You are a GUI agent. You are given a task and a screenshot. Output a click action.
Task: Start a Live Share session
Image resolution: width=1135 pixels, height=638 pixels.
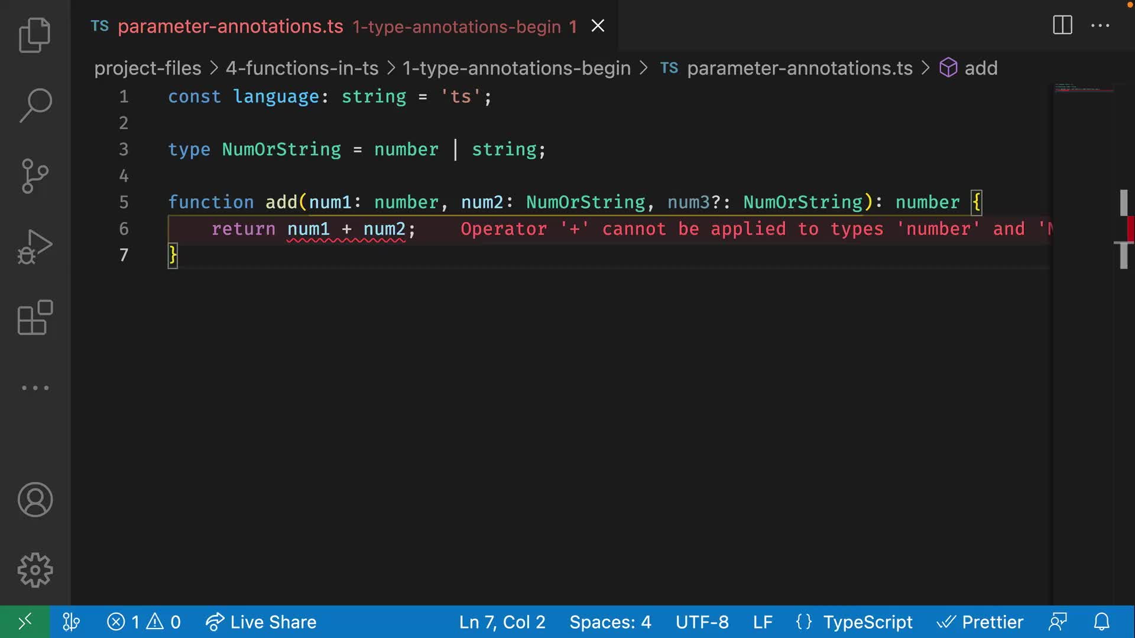(260, 621)
